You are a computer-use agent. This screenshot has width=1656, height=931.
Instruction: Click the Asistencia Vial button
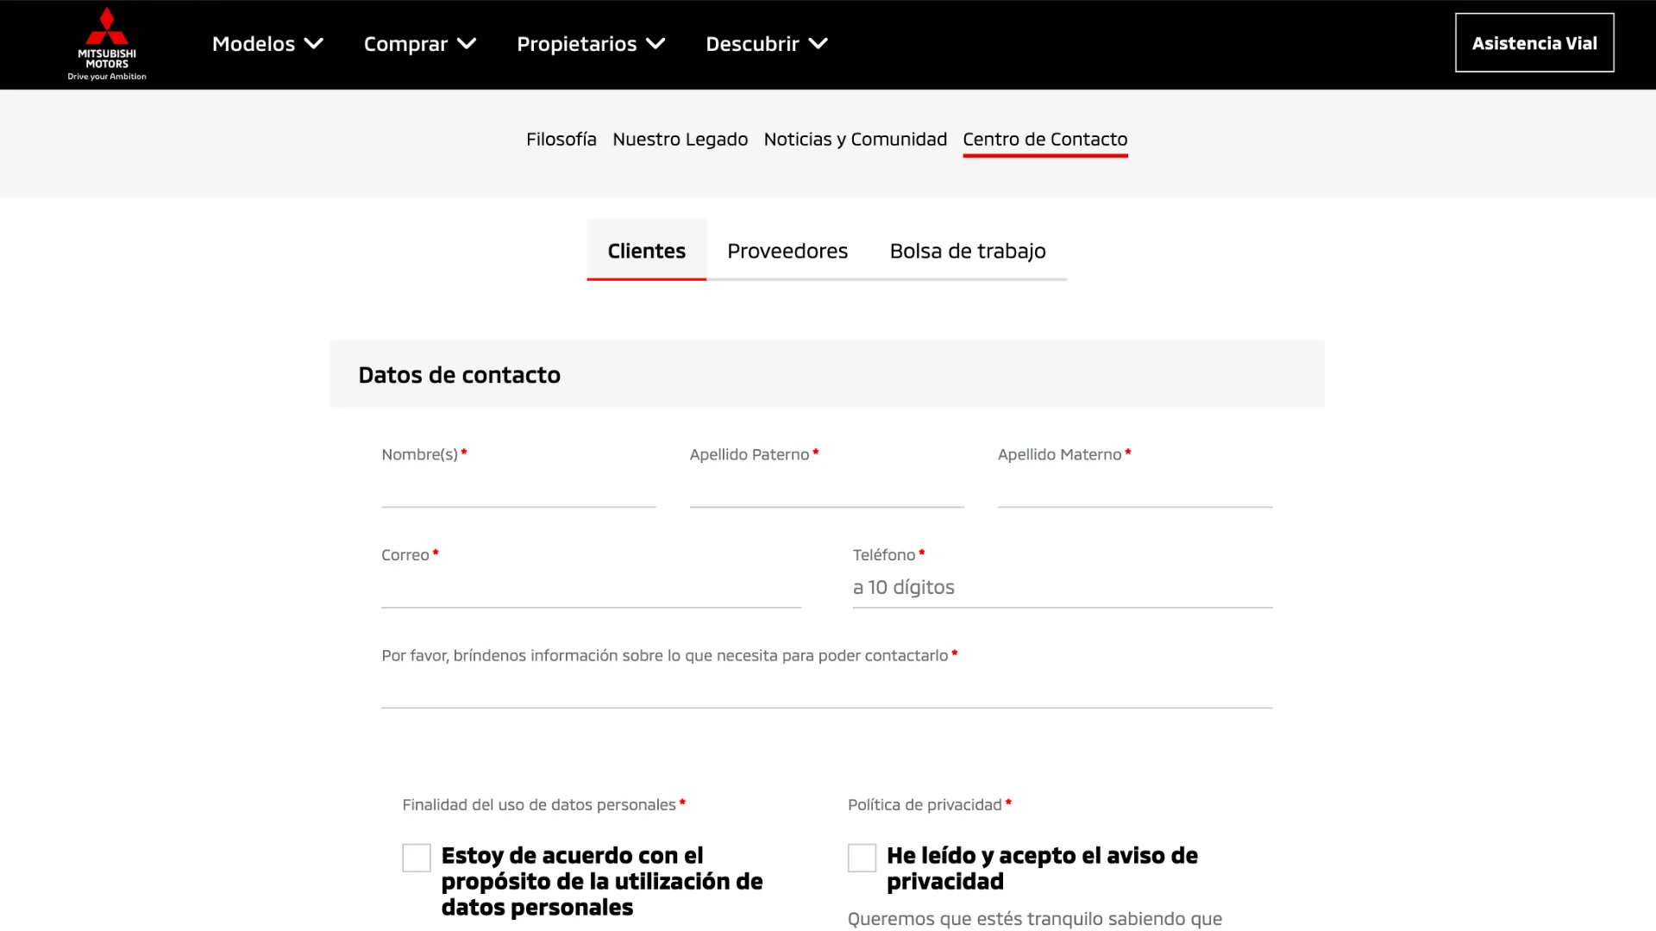[x=1534, y=43]
